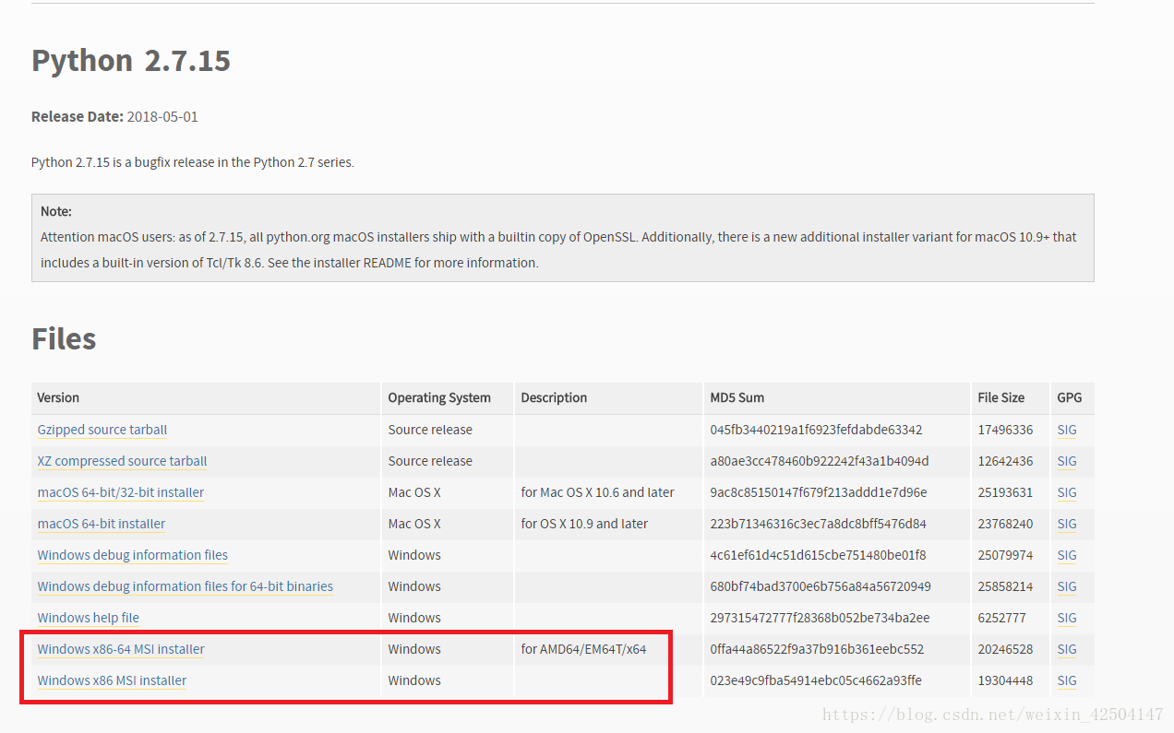1174x733 pixels.
Task: Click description 'for Mac OS X 10.6 and later'
Action: (597, 492)
